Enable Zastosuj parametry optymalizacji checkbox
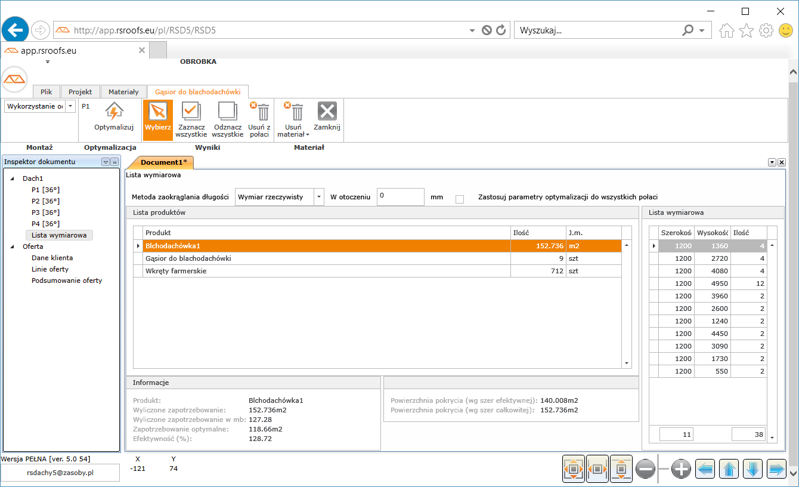 coord(460,199)
